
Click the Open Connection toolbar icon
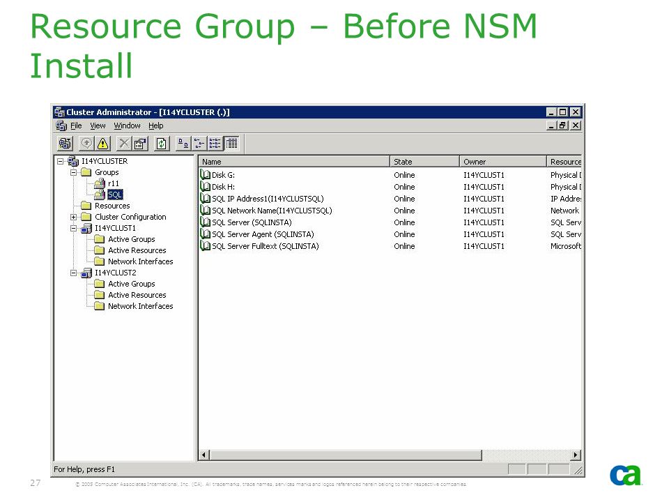tap(66, 144)
